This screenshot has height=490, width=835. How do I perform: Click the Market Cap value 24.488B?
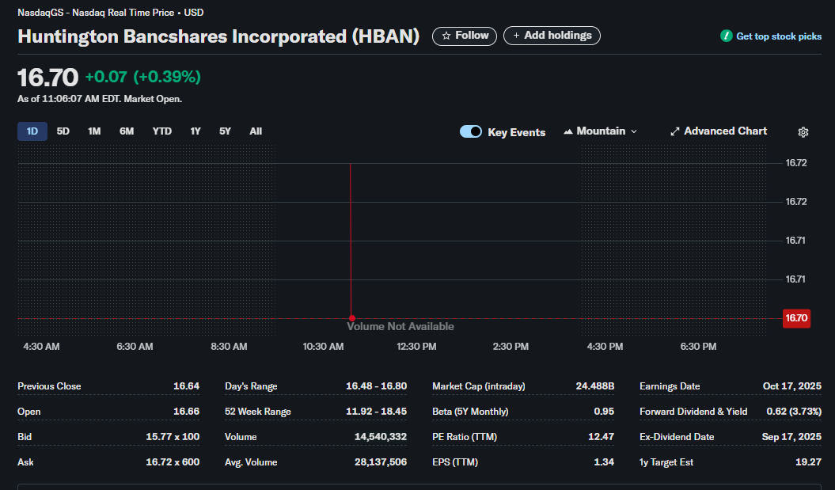tap(595, 386)
